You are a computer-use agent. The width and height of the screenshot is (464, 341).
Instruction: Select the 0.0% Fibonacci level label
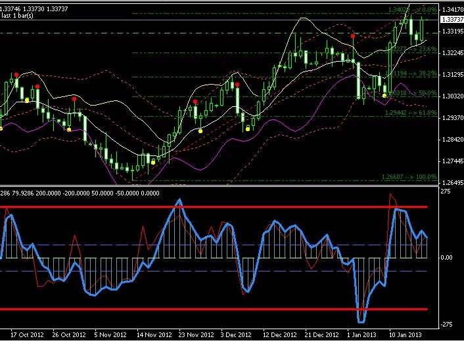coord(413,10)
